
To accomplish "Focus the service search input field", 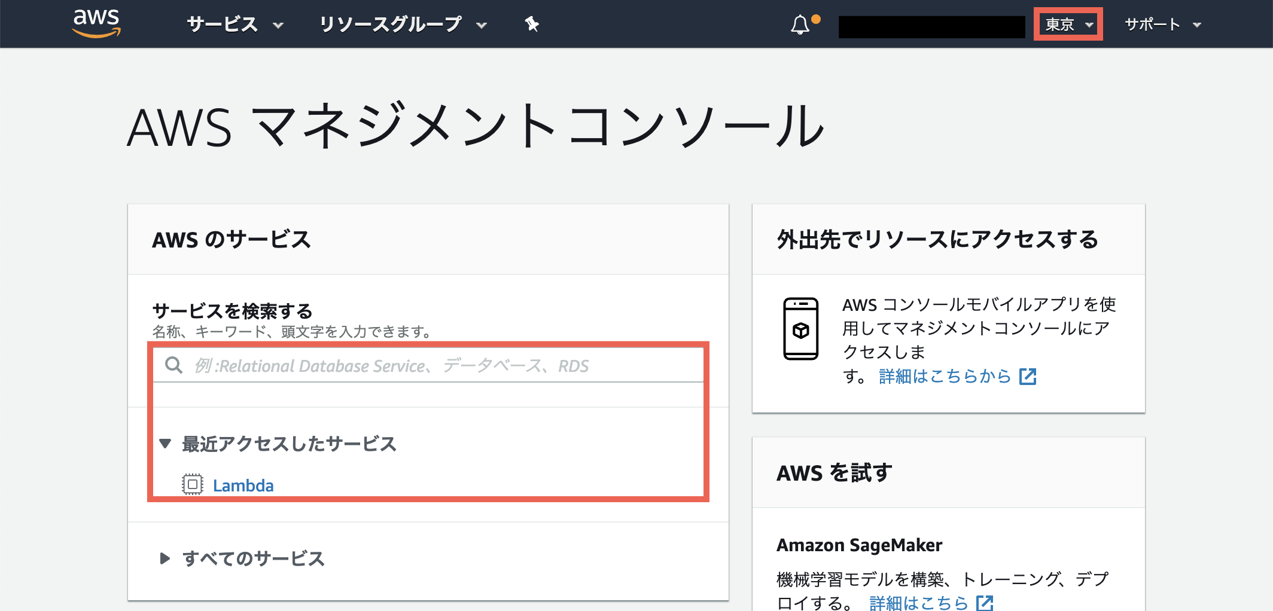I will [x=443, y=365].
